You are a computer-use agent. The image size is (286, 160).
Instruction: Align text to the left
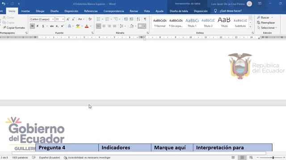[x=98, y=26]
